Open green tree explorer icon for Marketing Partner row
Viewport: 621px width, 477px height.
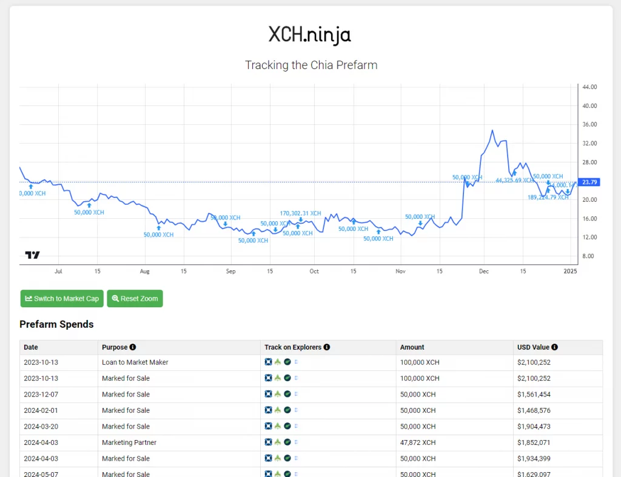(278, 442)
